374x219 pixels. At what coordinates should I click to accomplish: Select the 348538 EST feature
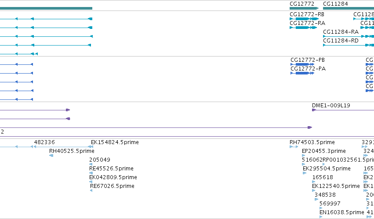(316, 199)
